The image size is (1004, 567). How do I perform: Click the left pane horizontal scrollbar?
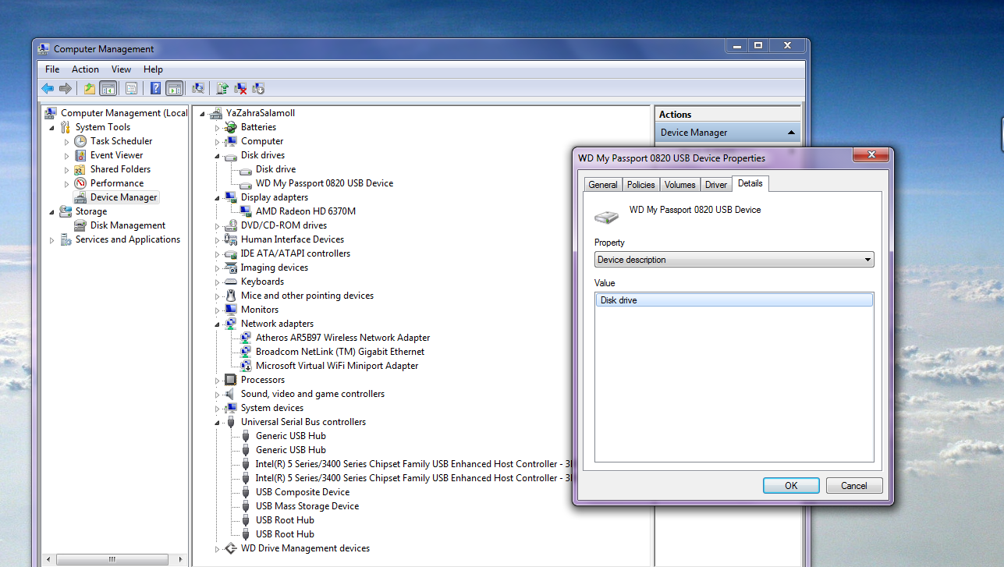tap(112, 558)
